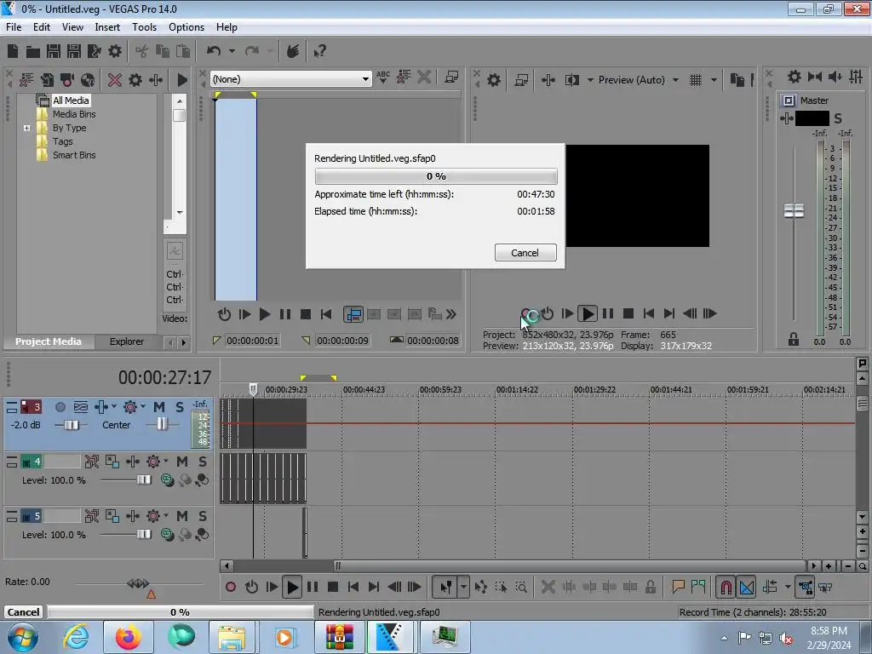Image resolution: width=872 pixels, height=654 pixels.
Task: Mute video track 4
Action: [x=182, y=462]
